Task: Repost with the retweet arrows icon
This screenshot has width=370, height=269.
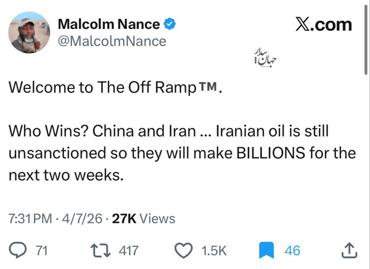Action: (x=97, y=250)
